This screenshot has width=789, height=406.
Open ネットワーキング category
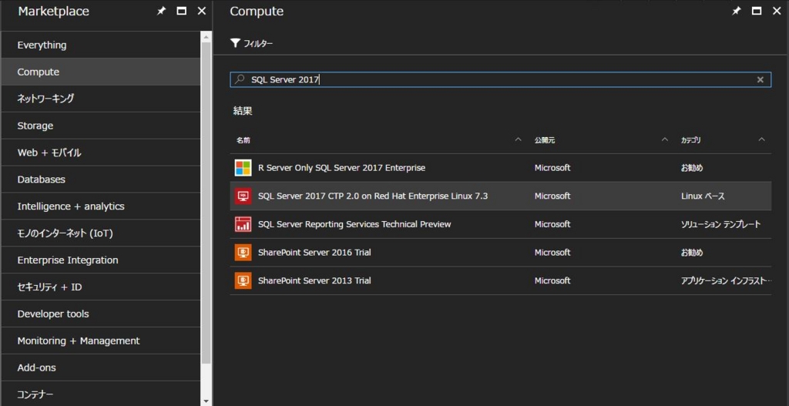101,99
